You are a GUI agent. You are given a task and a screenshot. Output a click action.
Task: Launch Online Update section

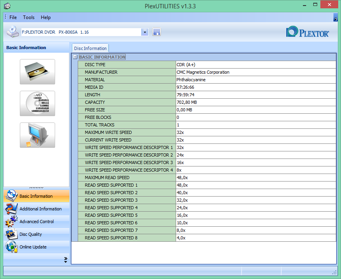(36, 247)
